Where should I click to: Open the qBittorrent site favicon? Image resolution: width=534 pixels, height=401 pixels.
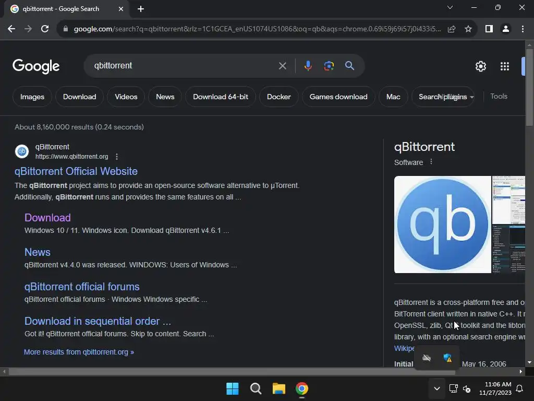(x=22, y=151)
